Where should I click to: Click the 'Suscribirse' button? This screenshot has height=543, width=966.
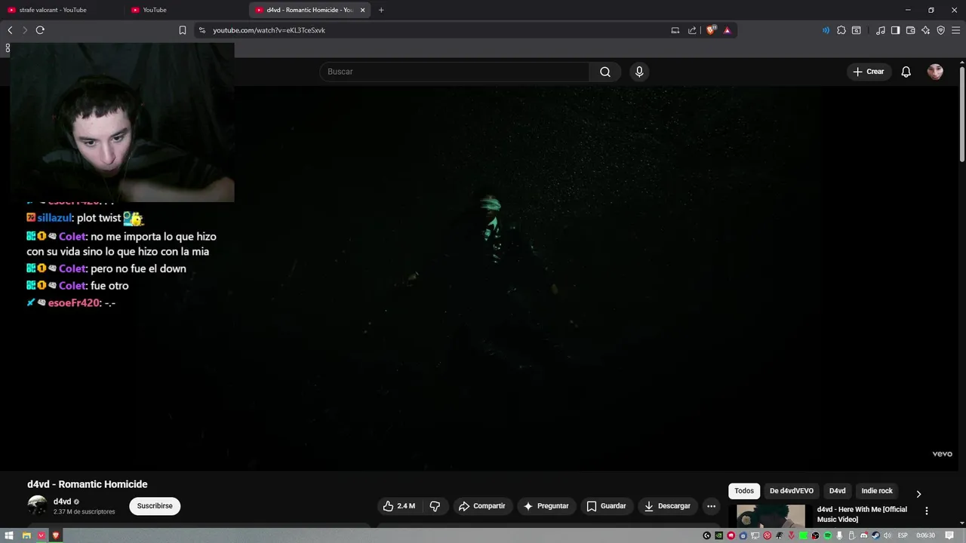[x=155, y=506]
